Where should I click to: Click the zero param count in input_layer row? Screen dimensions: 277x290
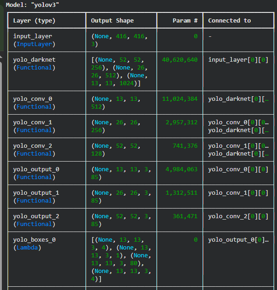(196, 36)
